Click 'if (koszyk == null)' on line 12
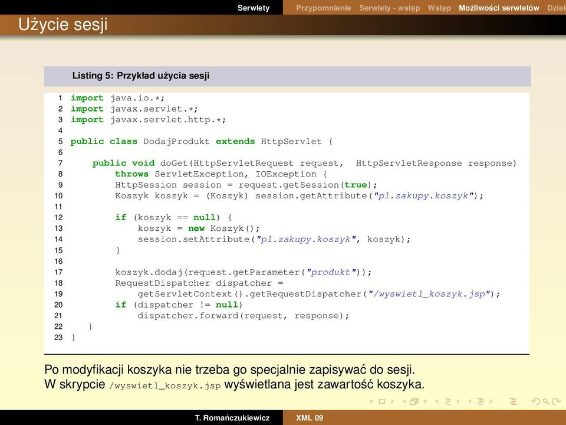The height and width of the screenshot is (425, 566). (x=167, y=217)
